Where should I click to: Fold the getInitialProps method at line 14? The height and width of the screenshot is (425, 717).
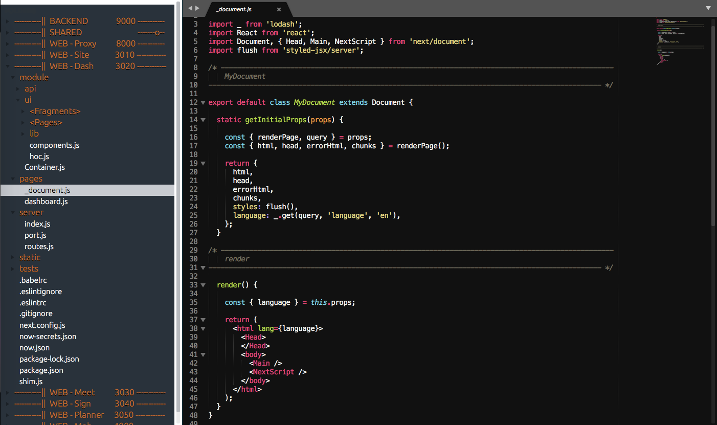202,119
